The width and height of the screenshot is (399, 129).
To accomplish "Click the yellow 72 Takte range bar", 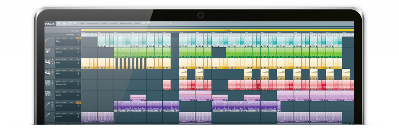I will pos(218,30).
